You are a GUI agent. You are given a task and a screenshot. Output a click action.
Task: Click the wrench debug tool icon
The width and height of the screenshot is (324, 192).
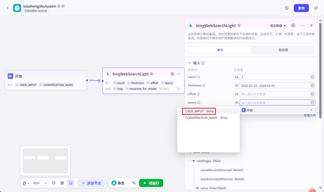pyautogui.click(x=134, y=183)
